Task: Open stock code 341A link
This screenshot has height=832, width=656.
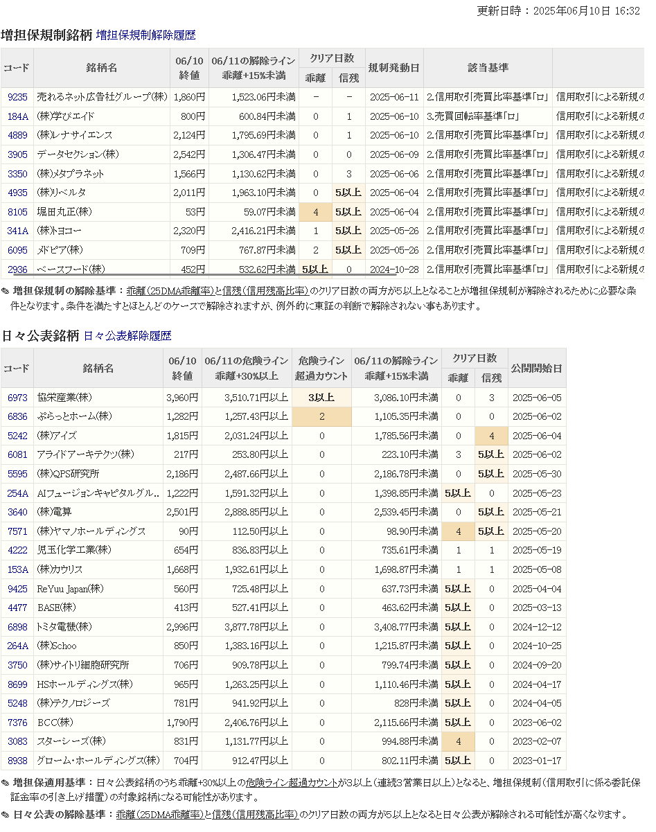Action: coord(17,231)
